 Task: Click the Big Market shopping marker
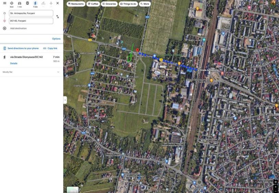tap(167, 161)
